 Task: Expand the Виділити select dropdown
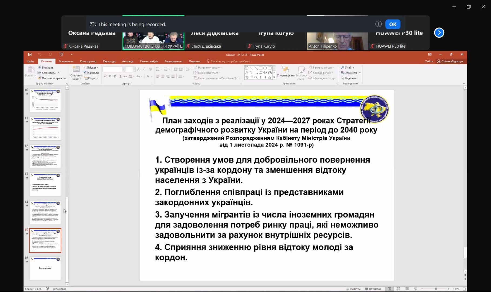[x=350, y=78]
